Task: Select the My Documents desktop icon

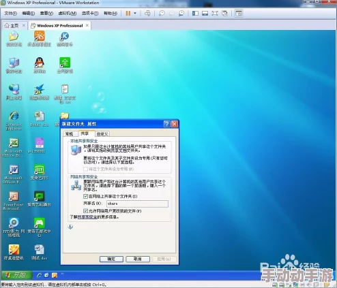Action: (14, 39)
